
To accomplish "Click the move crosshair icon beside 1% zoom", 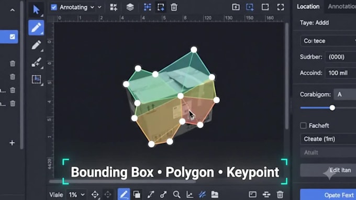I will coord(95,194).
